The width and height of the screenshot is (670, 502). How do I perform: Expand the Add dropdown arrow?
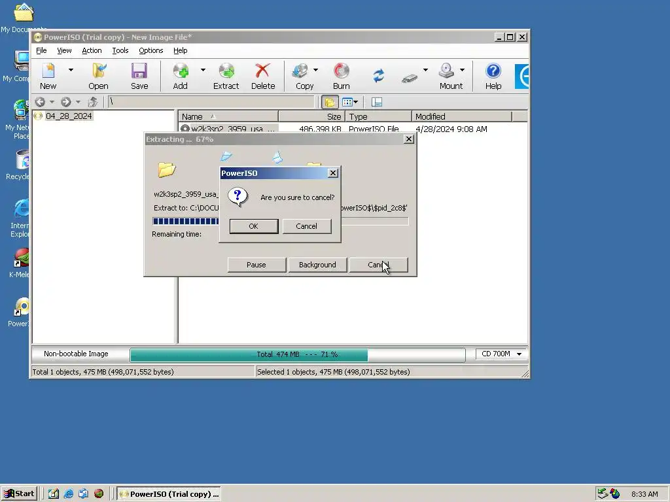tap(203, 69)
